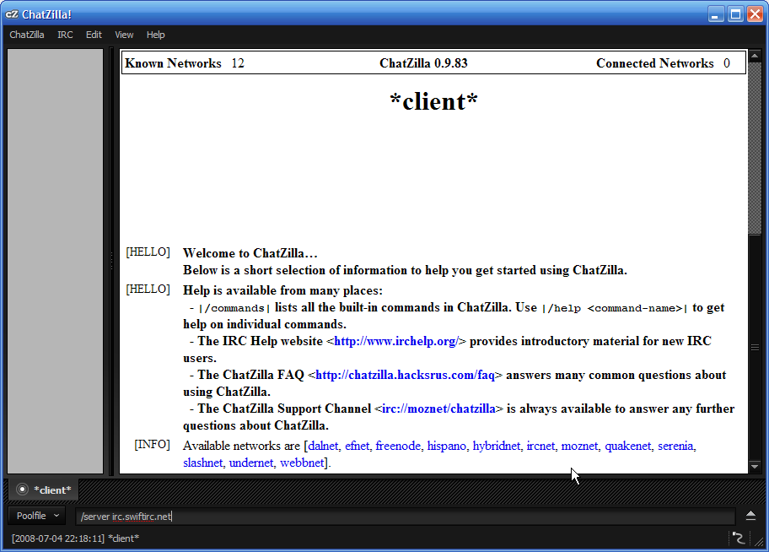Click the "Known Networks" header label

(173, 63)
